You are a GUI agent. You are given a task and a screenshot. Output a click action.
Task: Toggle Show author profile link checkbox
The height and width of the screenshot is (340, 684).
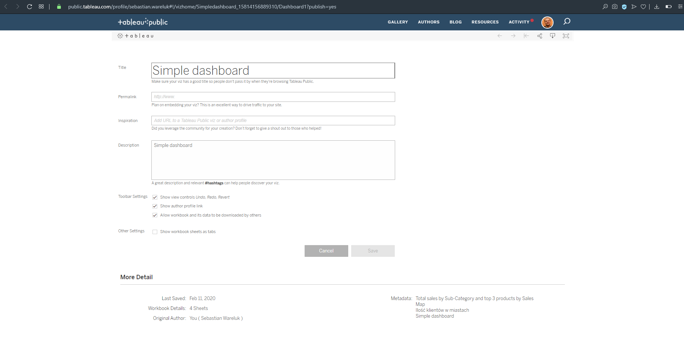(x=155, y=206)
